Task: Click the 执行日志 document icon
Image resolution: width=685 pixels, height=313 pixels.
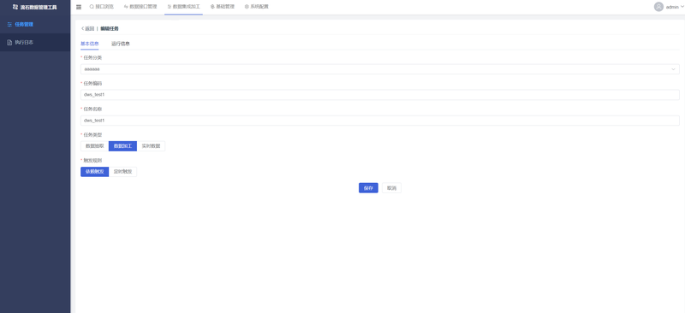Action: tap(9, 43)
